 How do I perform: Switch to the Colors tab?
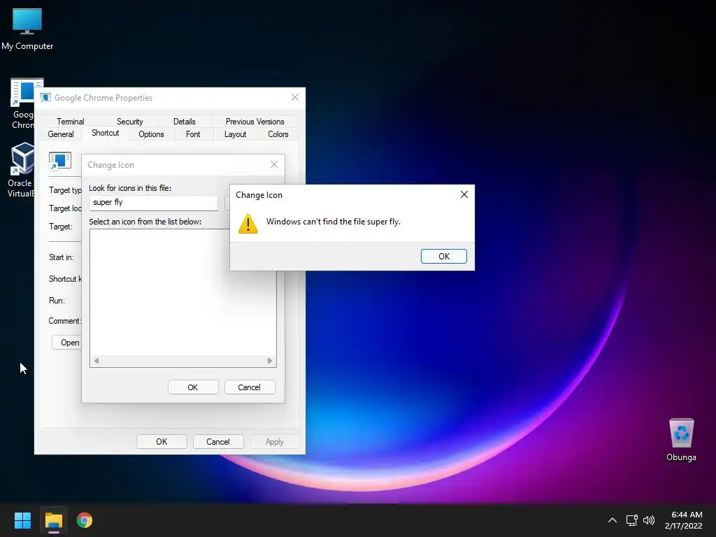click(x=278, y=134)
